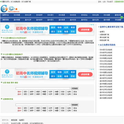Screen dimensions: 124x124
Task: Click the 什么是可圈可点web试卷系统 heading
Action: pos(15,38)
